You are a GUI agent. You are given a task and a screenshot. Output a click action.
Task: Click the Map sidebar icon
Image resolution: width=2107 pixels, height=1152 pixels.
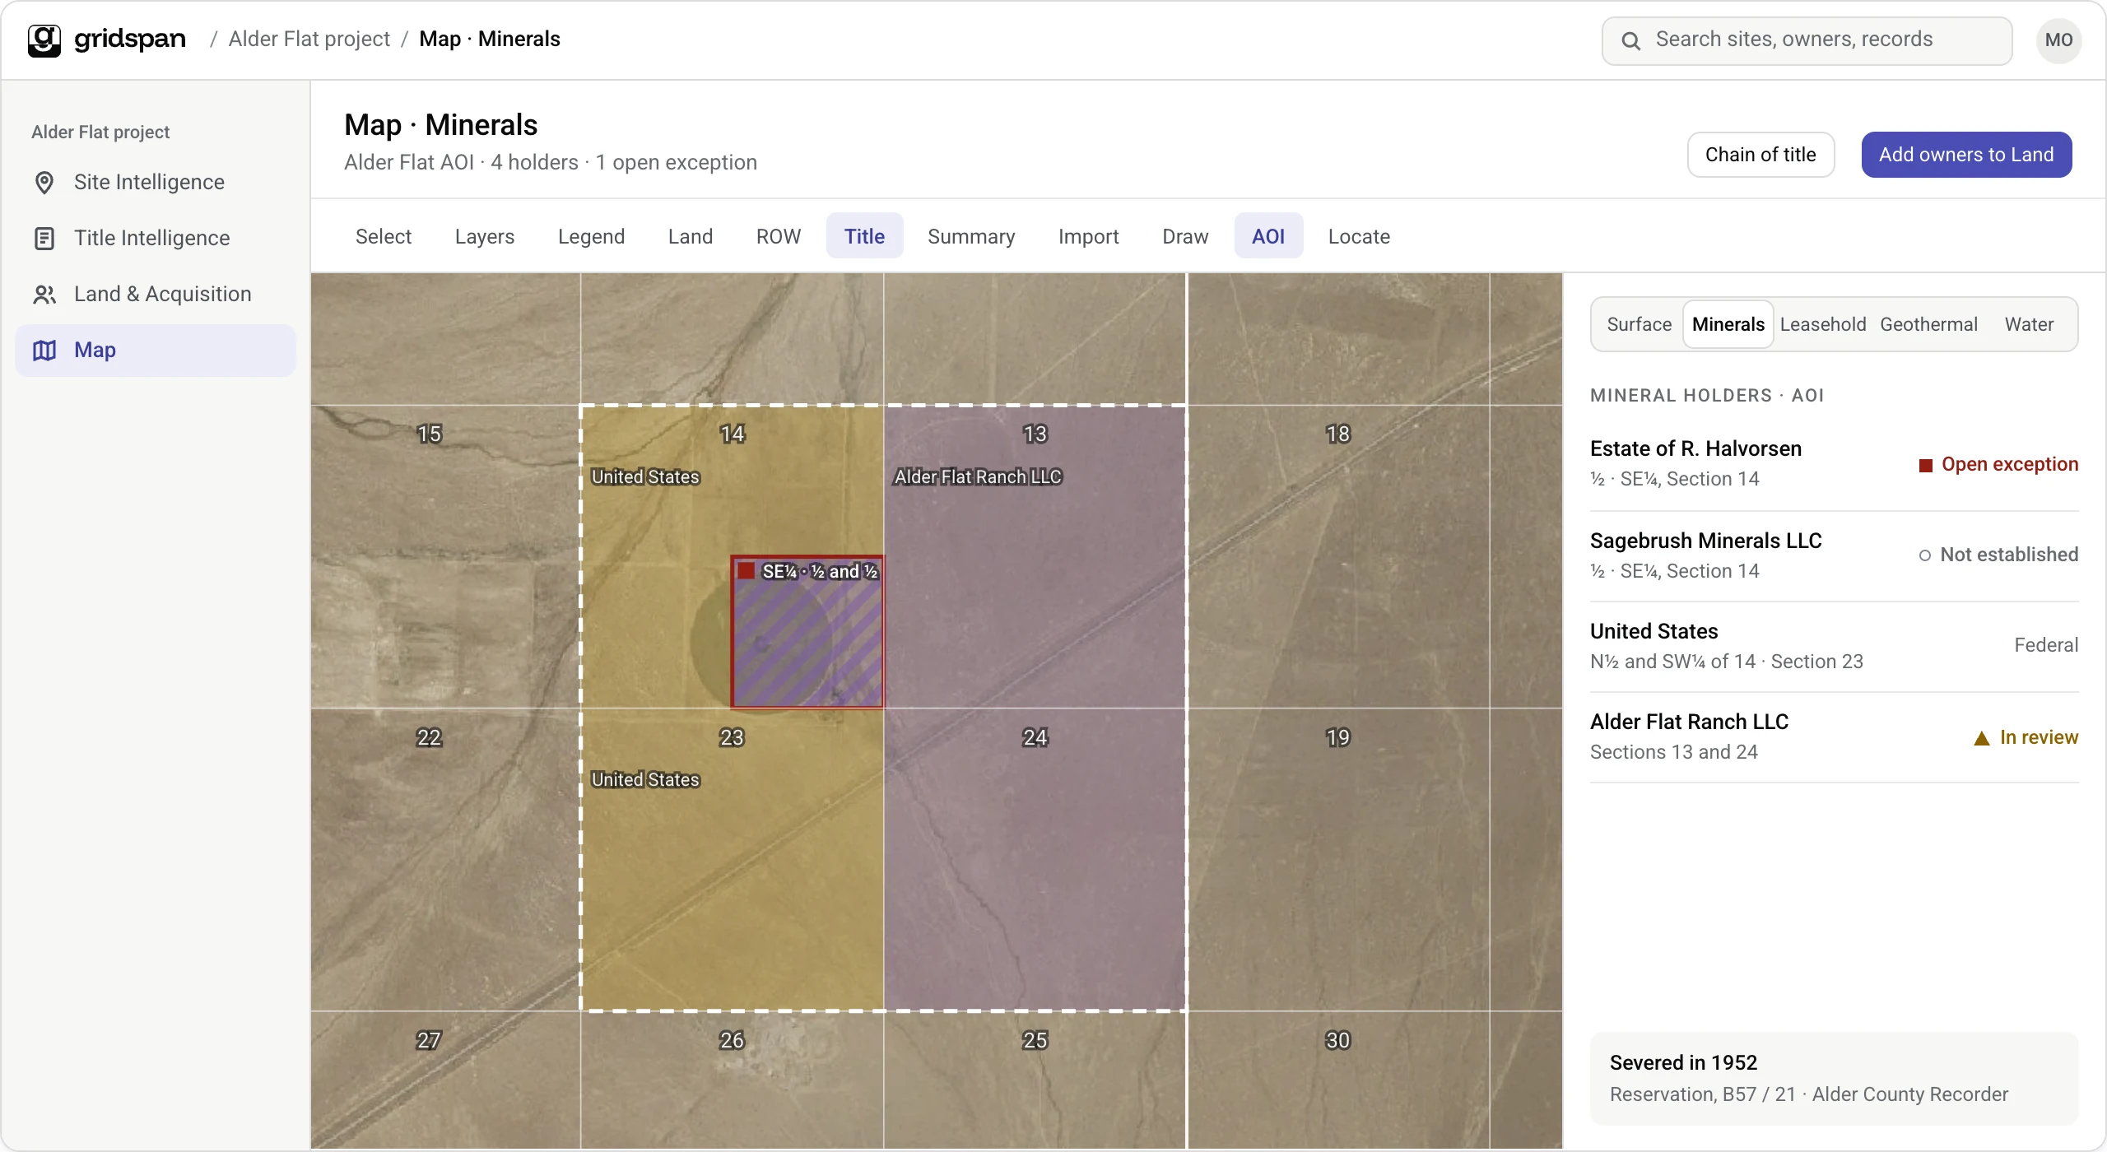[x=44, y=350]
